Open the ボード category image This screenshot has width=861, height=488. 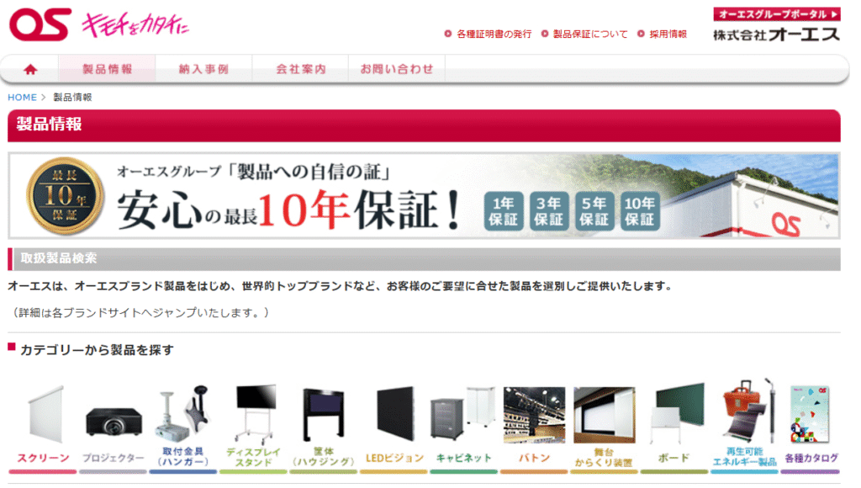[x=675, y=413]
